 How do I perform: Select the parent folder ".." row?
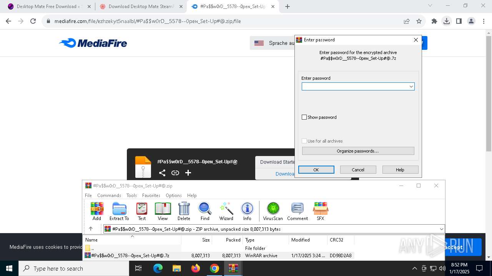(218, 248)
